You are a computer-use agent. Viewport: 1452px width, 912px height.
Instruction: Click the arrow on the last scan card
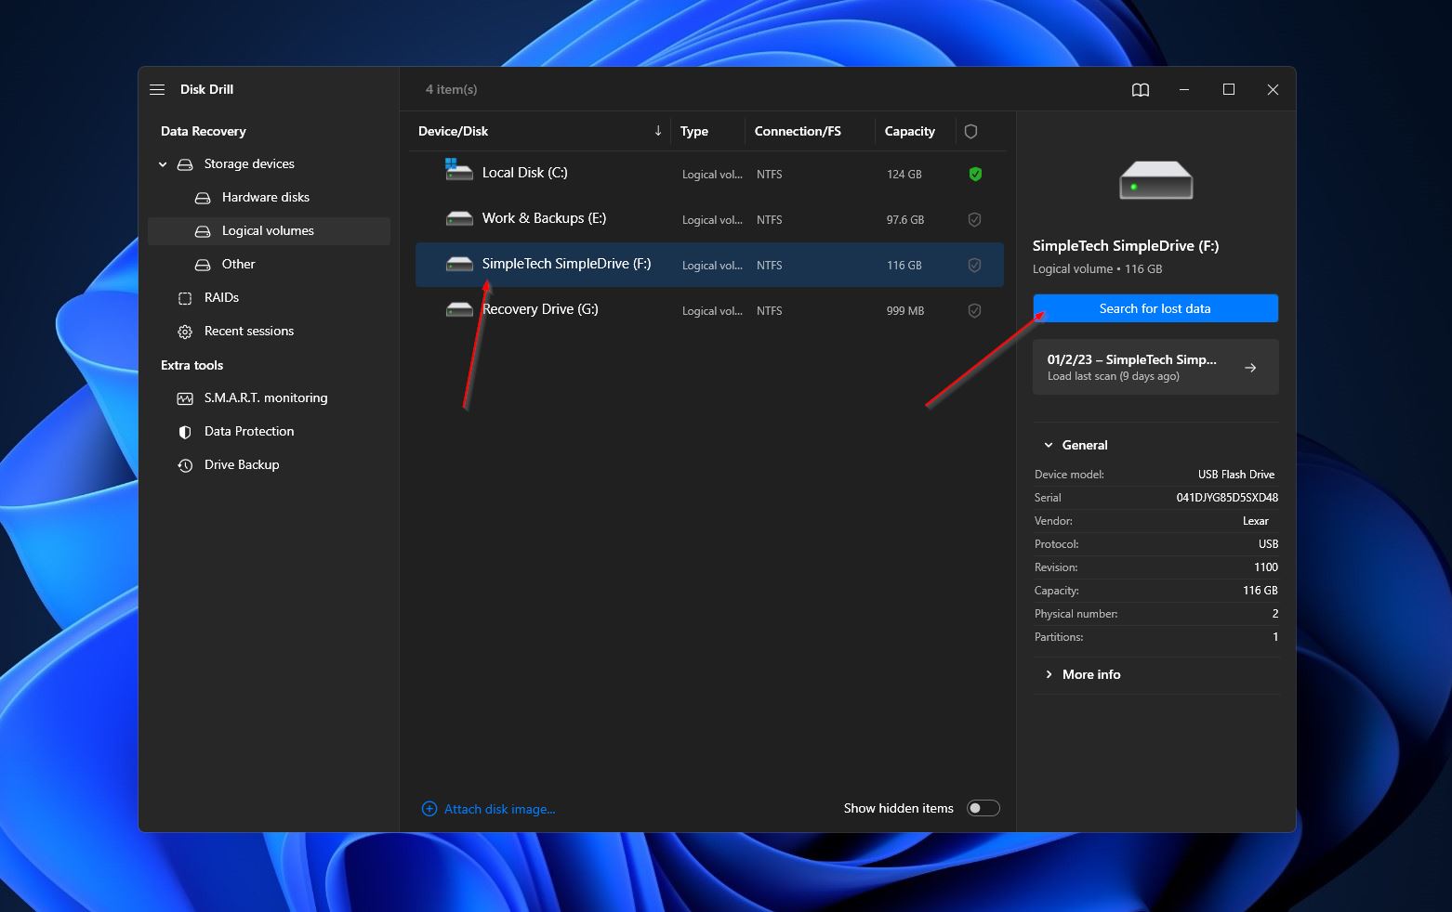tap(1250, 368)
